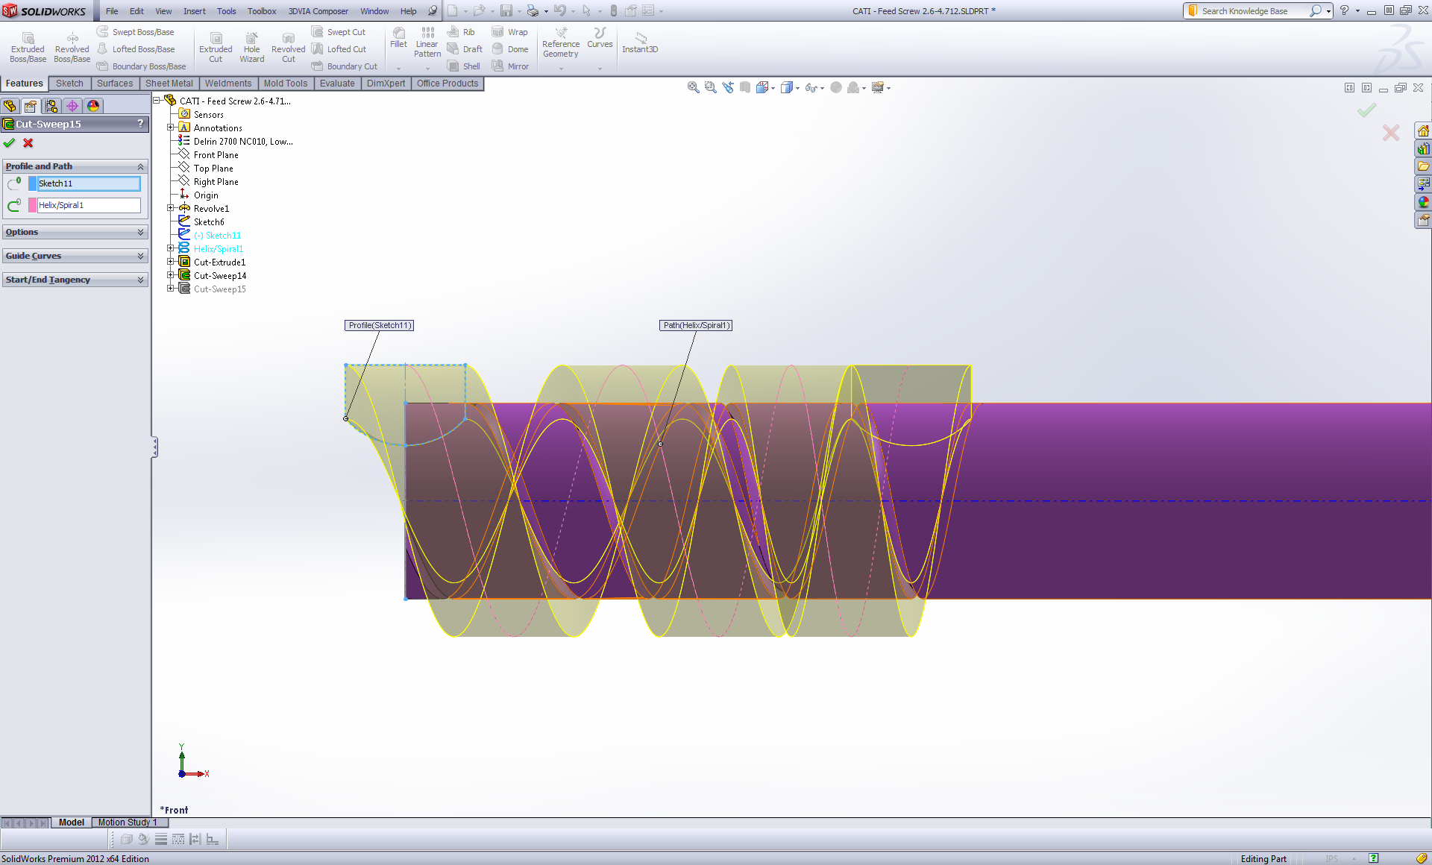Select the Linear Pattern tool
1432x865 pixels.
[427, 43]
